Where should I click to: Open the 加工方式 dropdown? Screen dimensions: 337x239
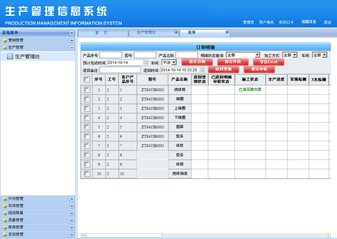[295, 55]
